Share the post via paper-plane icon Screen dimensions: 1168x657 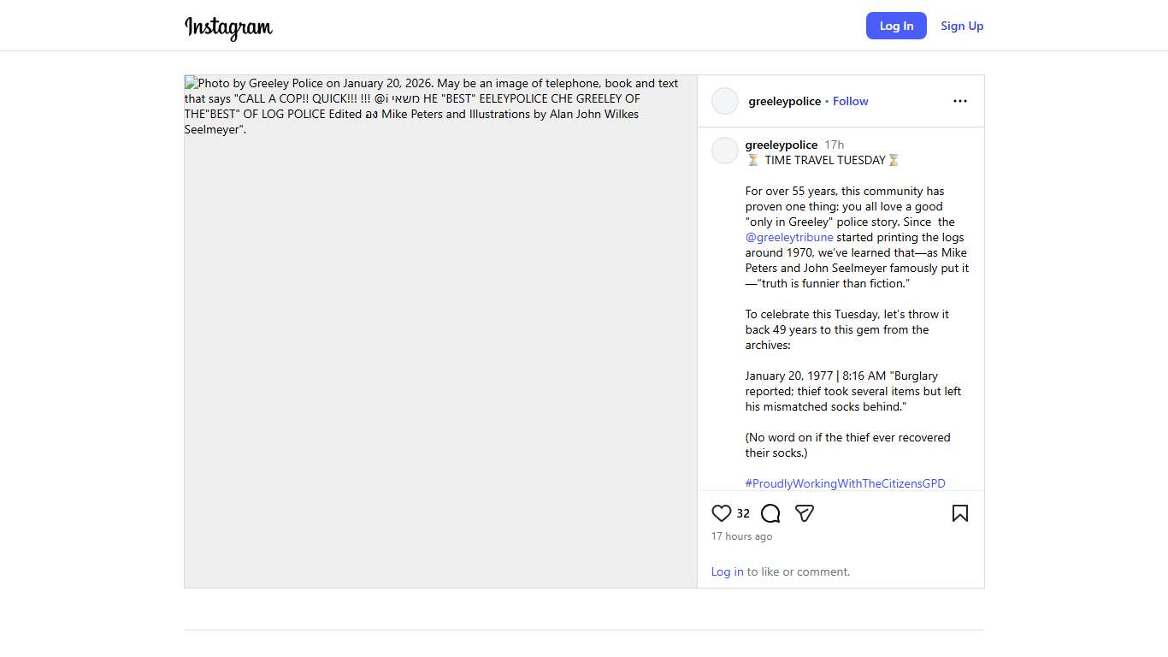click(804, 513)
